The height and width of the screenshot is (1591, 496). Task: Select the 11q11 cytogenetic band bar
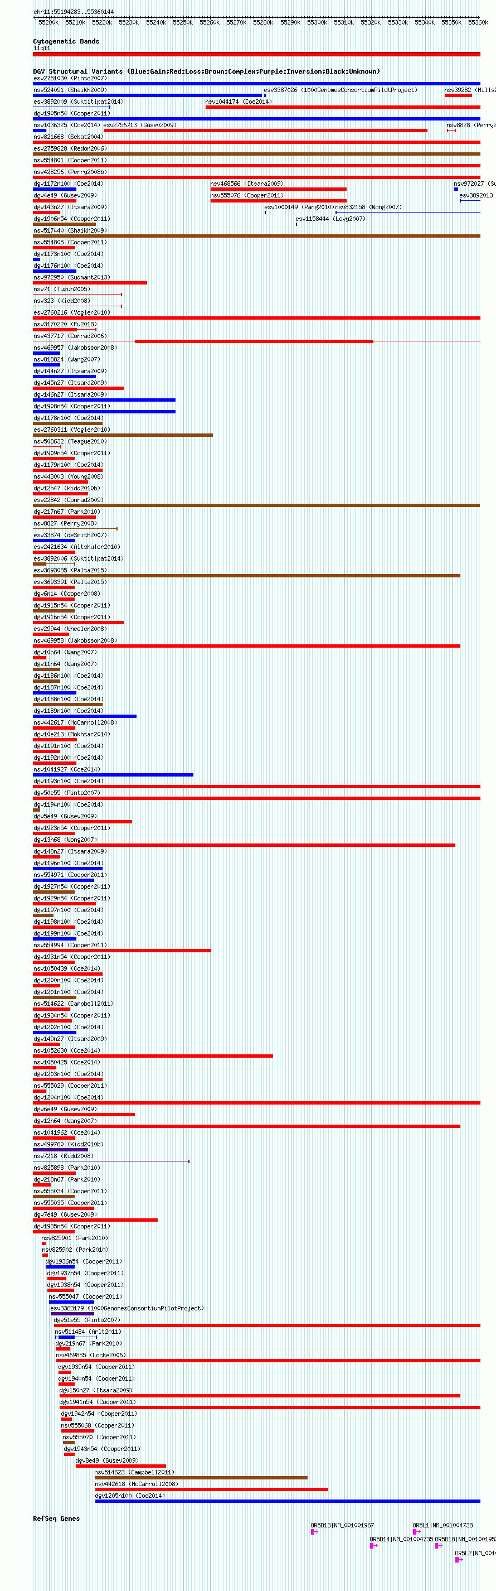[x=256, y=54]
